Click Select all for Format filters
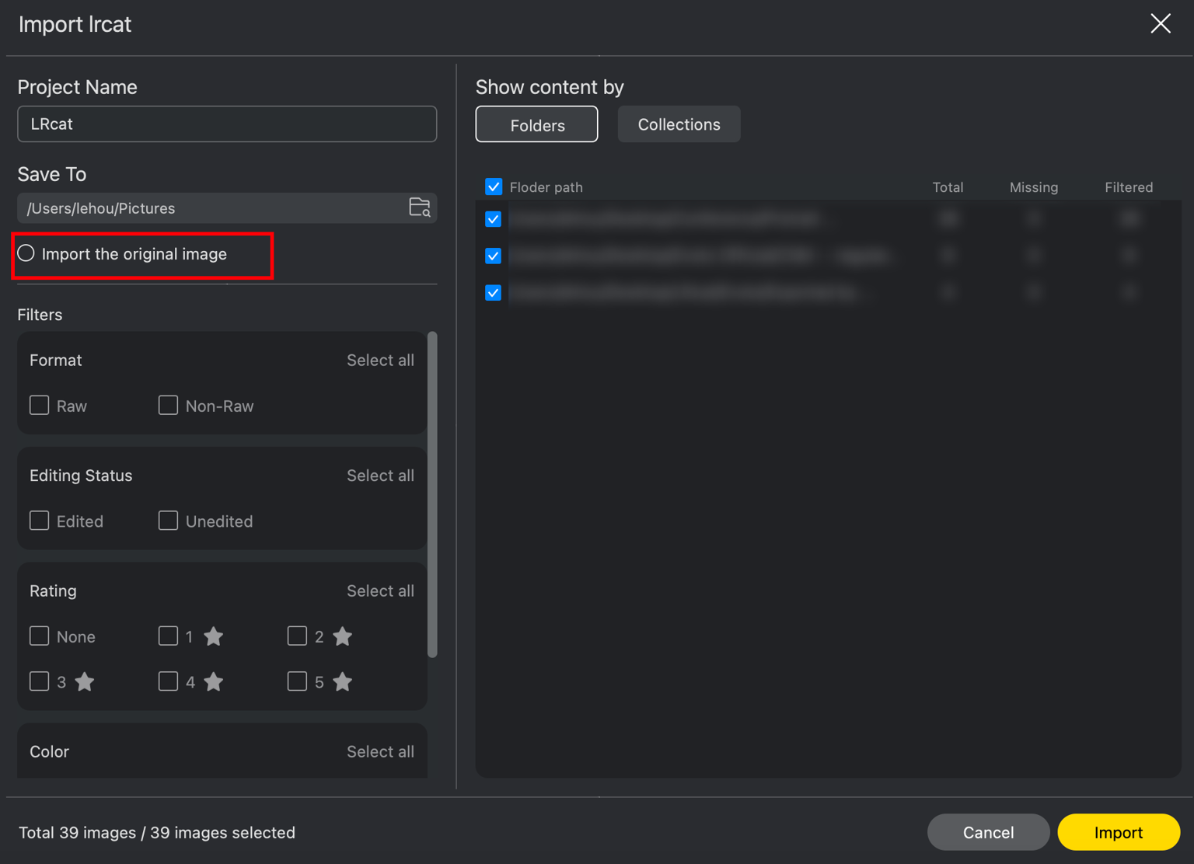 click(x=380, y=360)
